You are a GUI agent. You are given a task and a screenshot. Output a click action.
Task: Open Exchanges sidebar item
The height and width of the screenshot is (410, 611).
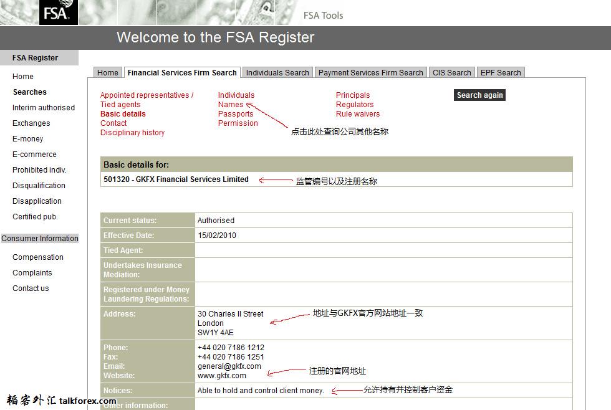click(x=31, y=123)
